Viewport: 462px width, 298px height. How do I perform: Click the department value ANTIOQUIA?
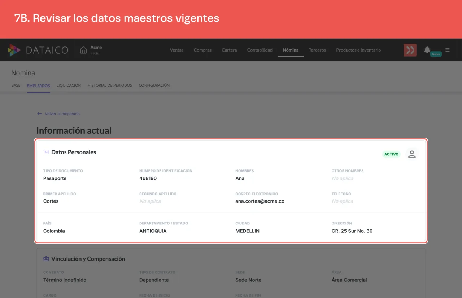click(x=153, y=231)
